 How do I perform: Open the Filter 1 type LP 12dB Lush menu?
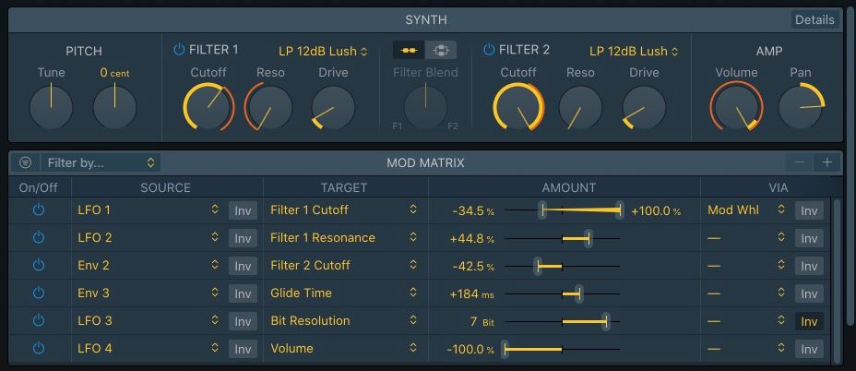pos(323,51)
